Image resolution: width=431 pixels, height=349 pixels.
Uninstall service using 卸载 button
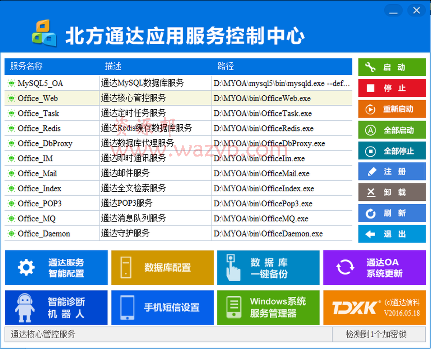click(392, 192)
